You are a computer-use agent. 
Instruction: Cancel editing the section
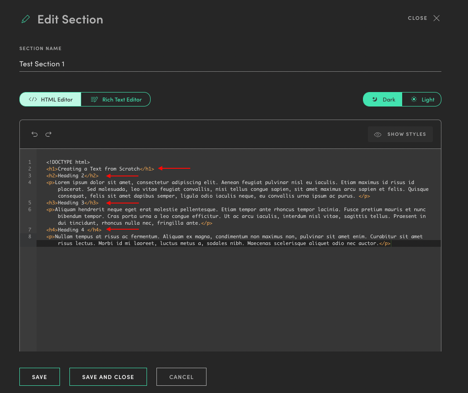pos(181,377)
